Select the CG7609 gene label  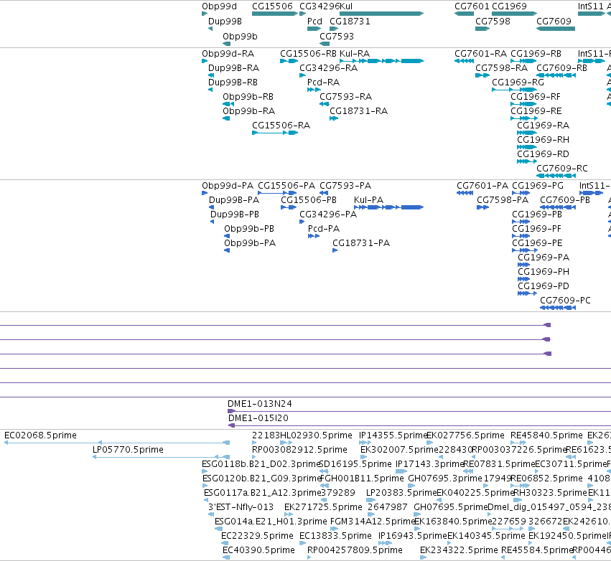554,22
